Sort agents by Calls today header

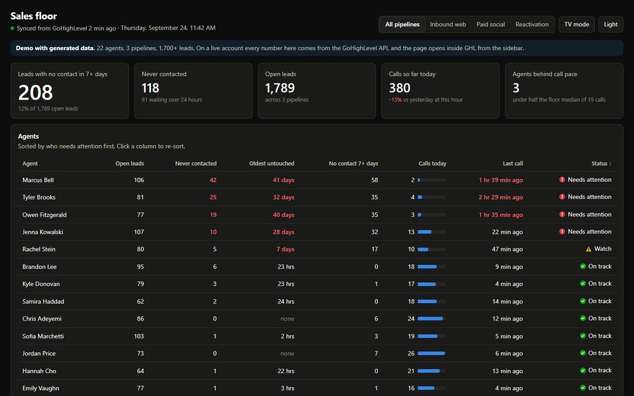click(x=432, y=163)
